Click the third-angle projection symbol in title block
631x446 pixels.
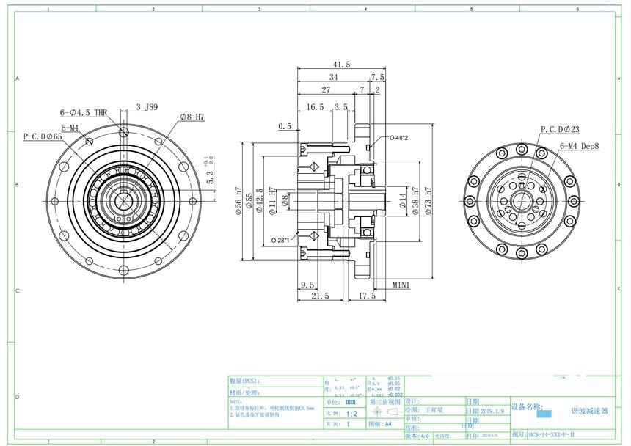(385, 412)
